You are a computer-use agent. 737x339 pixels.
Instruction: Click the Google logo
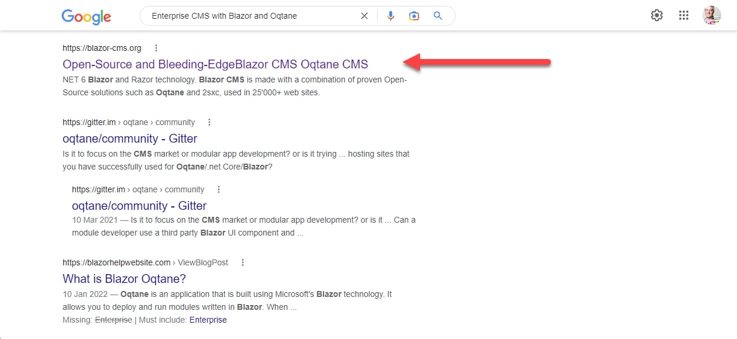coord(86,16)
